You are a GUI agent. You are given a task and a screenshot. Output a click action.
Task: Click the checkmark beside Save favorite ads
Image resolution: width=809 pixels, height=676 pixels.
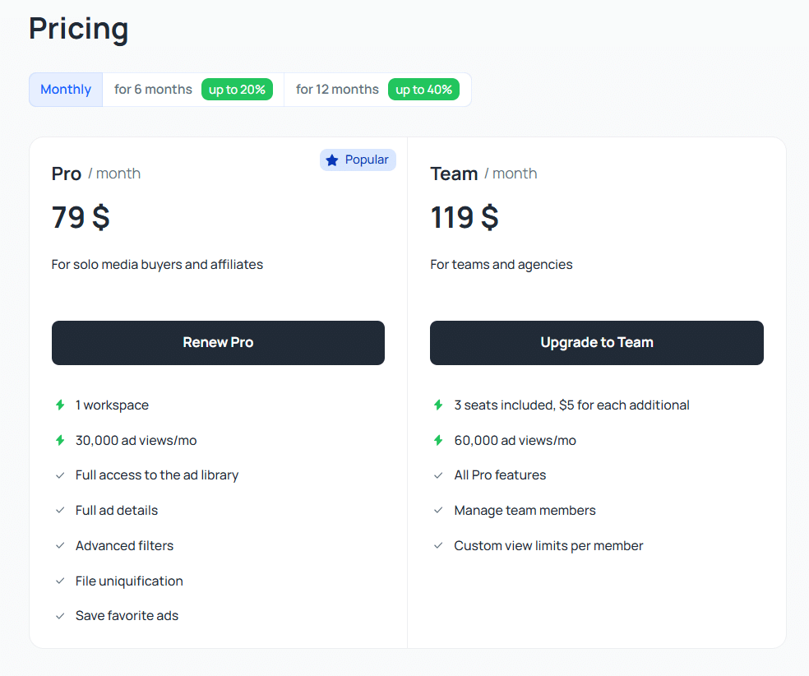tap(60, 616)
